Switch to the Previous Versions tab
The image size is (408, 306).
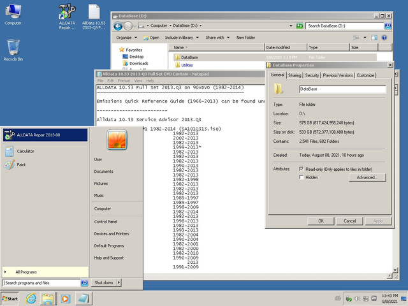(x=338, y=75)
